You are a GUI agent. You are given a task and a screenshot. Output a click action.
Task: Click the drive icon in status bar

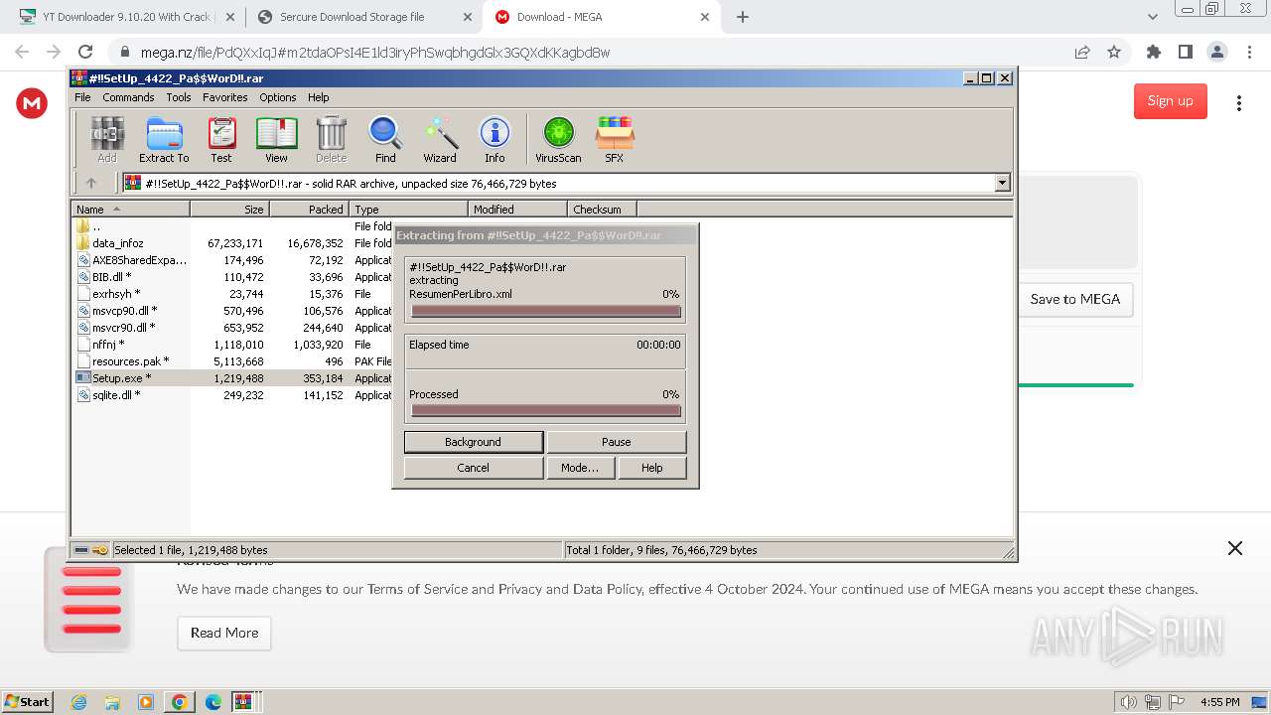tap(81, 550)
